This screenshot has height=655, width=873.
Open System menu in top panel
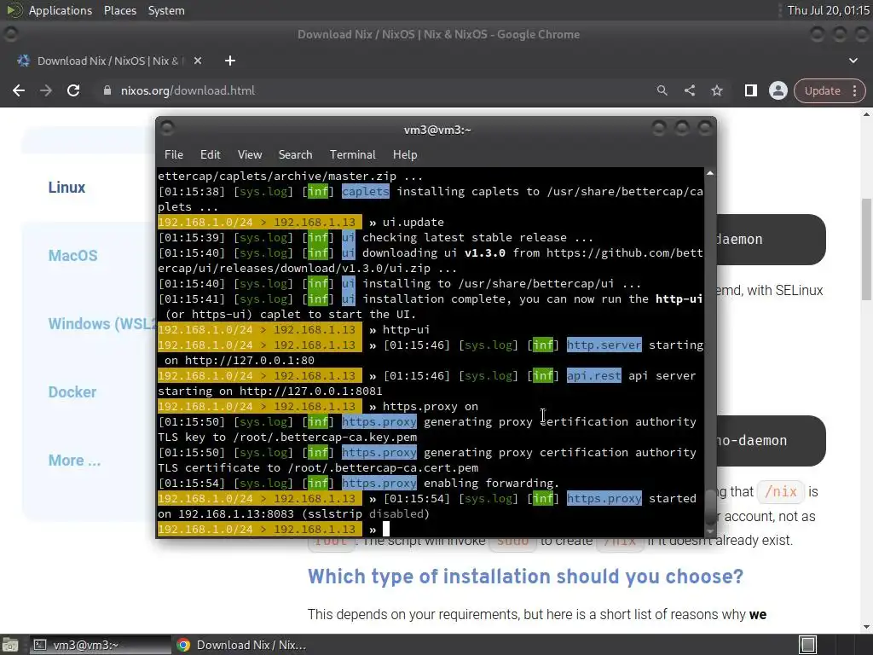pos(166,10)
